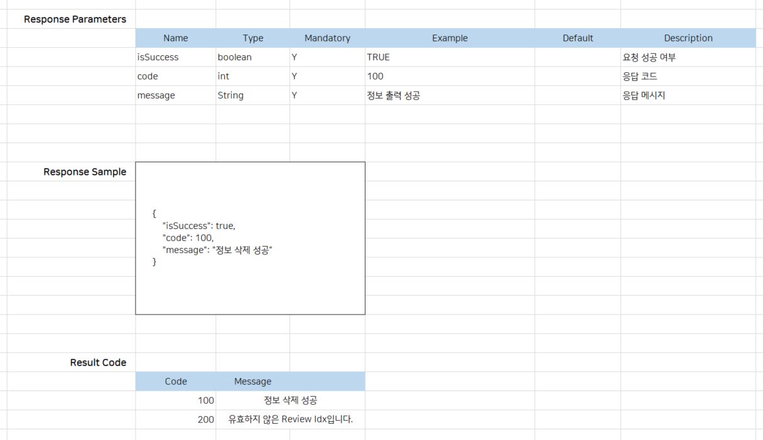Select the 'Response Parameters' label cell
Image resolution: width=763 pixels, height=440 pixels.
click(75, 19)
